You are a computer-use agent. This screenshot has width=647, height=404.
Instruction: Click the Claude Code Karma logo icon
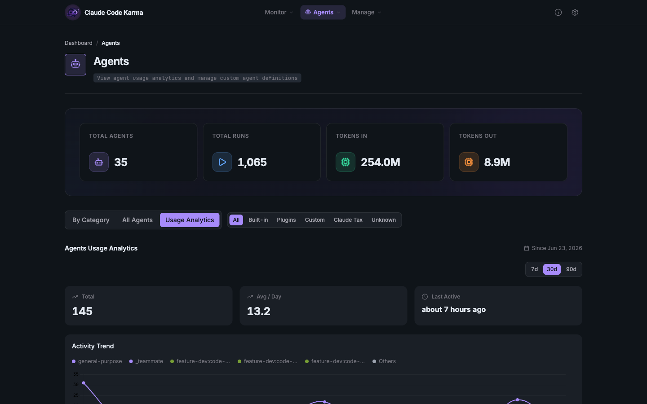click(x=73, y=13)
